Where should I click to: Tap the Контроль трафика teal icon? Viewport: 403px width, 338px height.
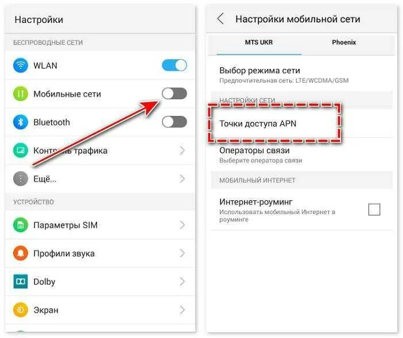point(21,150)
